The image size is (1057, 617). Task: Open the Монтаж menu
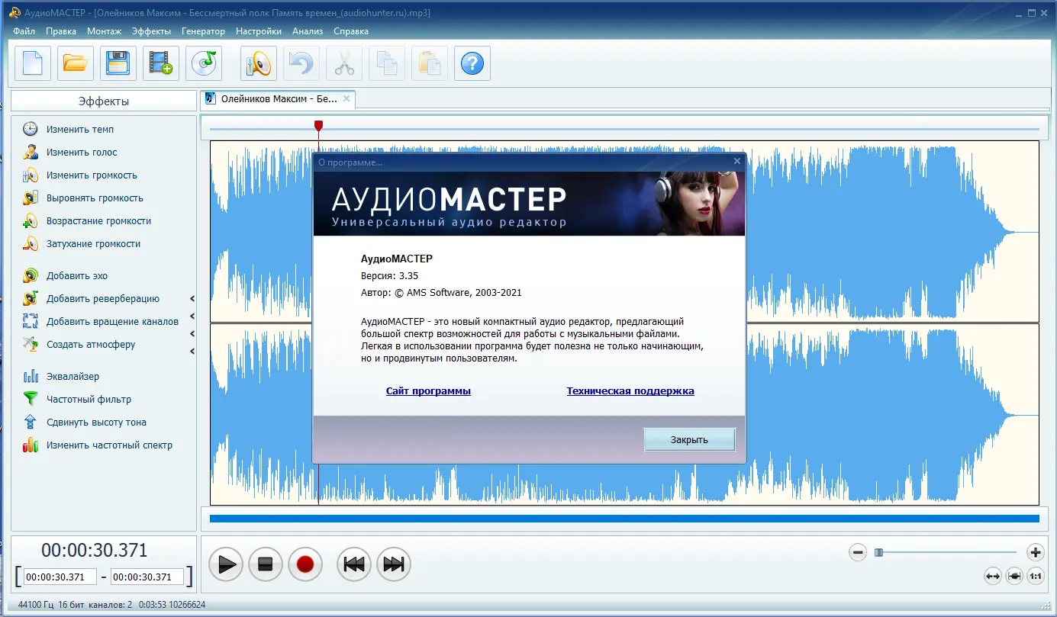[105, 31]
